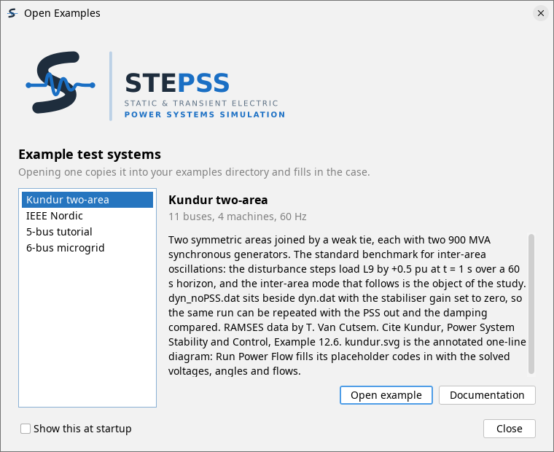Viewport: 554px width, 452px height.
Task: Click the STEPSS title bar app icon
Action: click(12, 13)
